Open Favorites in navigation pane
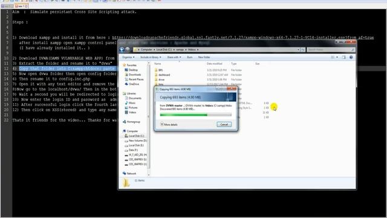 click(130, 65)
